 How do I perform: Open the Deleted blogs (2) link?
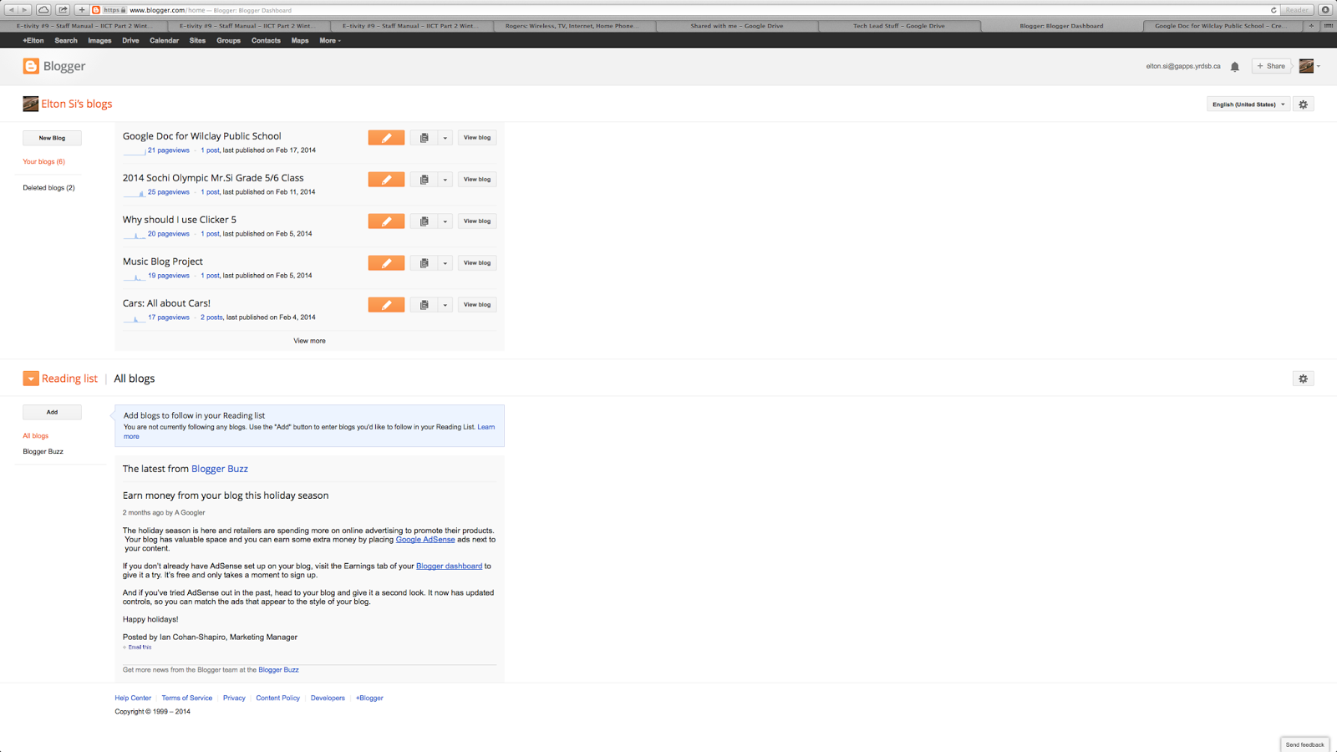[48, 188]
